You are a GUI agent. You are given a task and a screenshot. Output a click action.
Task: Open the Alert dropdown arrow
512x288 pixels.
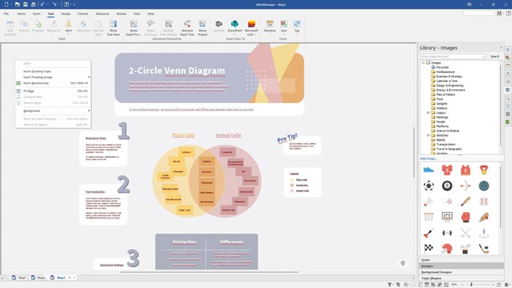pos(68,34)
